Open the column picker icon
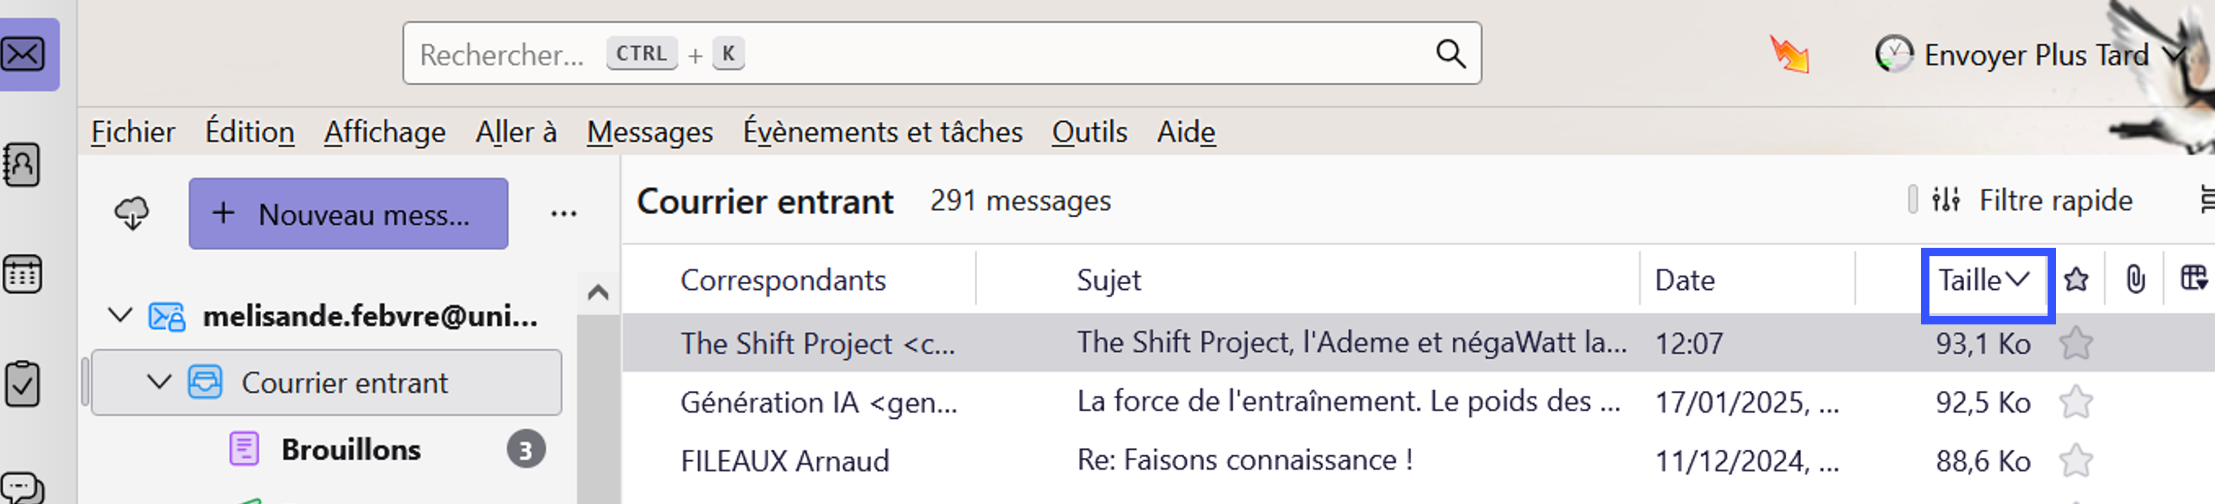 point(2192,279)
